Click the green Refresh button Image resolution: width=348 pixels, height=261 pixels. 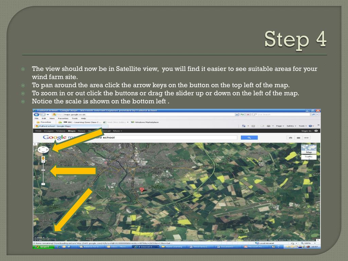pos(242,115)
